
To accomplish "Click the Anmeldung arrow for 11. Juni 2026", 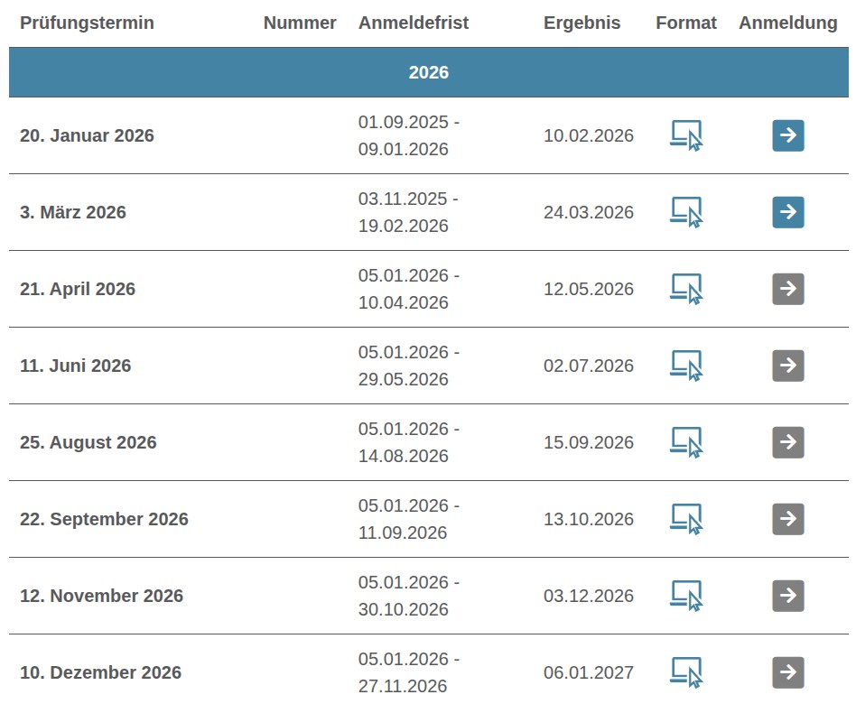I will [787, 366].
